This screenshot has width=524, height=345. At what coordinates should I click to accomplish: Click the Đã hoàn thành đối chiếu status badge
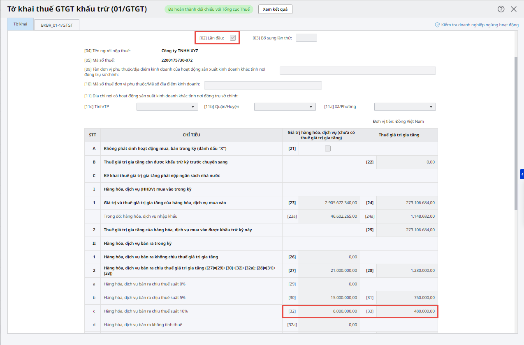209,9
